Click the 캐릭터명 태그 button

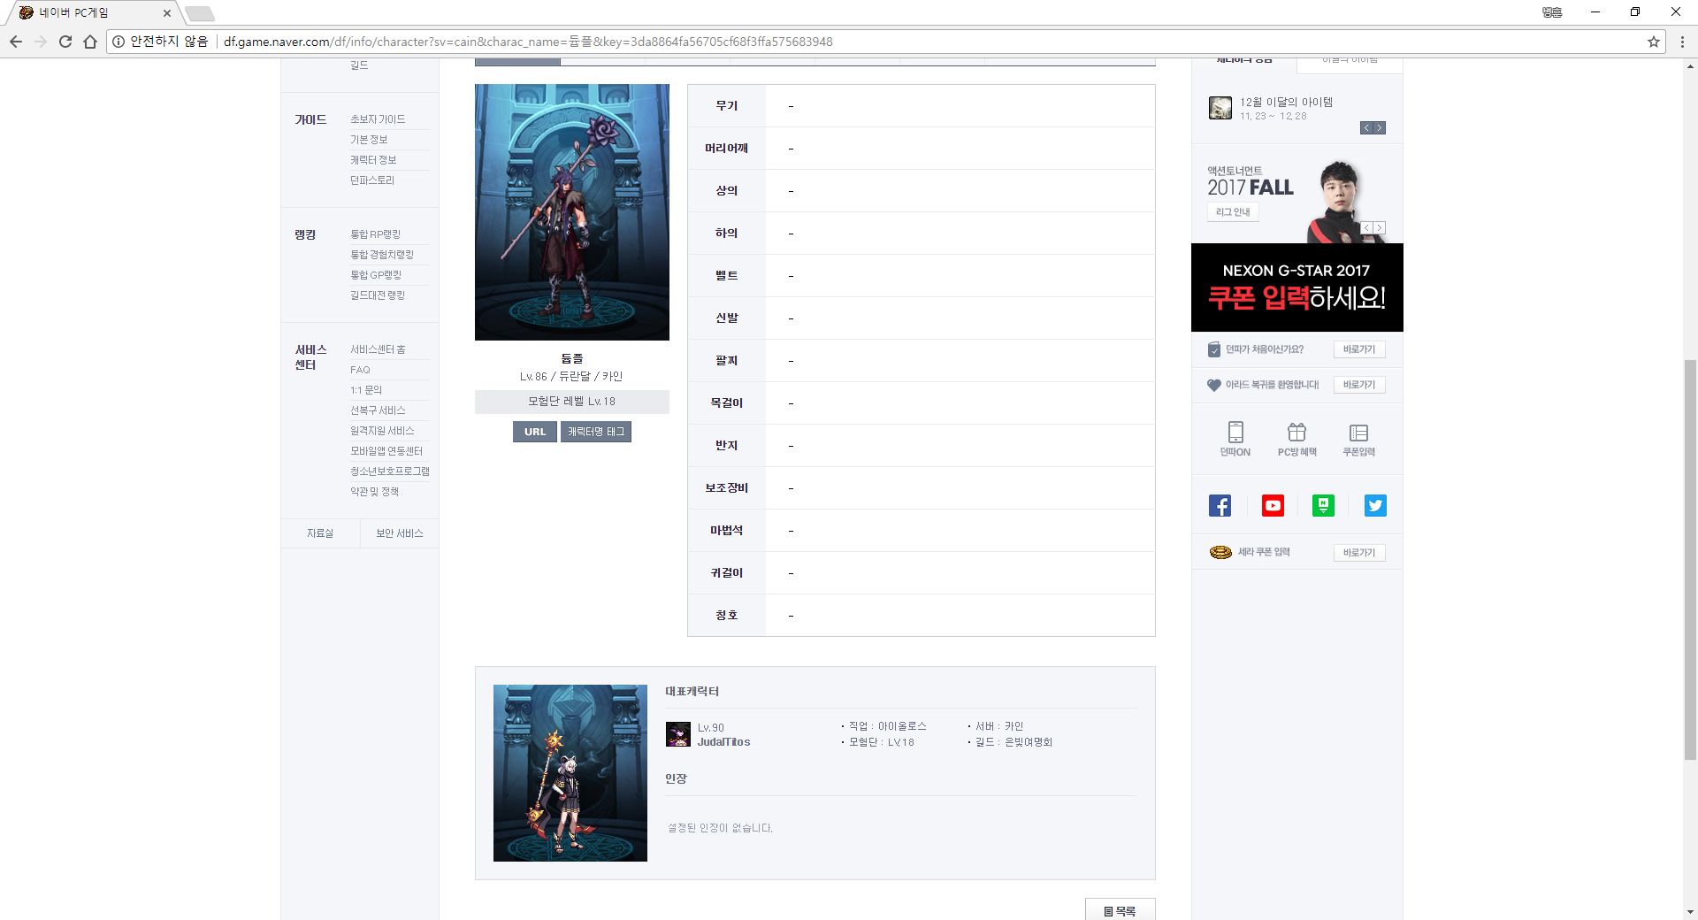pos(596,432)
